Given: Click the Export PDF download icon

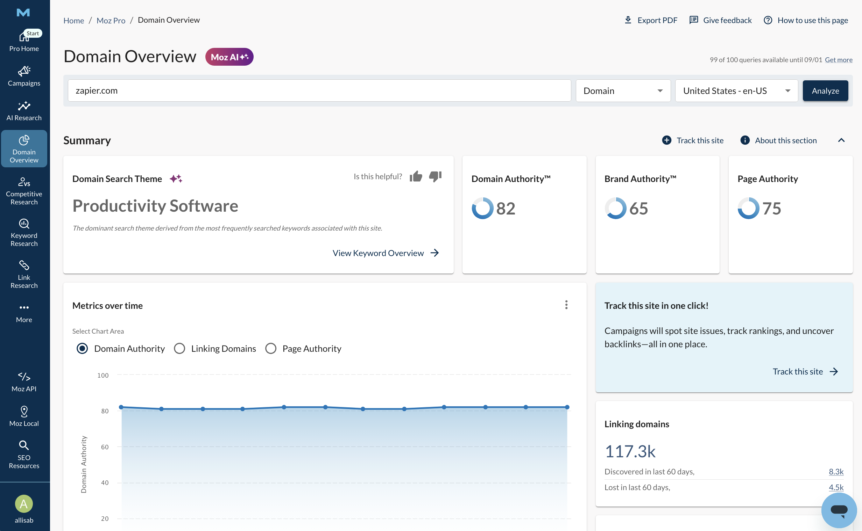Looking at the screenshot, I should point(628,20).
